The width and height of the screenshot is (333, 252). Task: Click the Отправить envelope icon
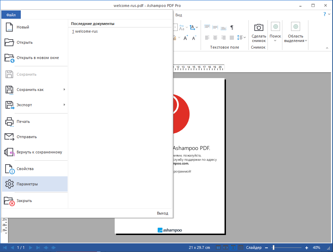(9, 137)
